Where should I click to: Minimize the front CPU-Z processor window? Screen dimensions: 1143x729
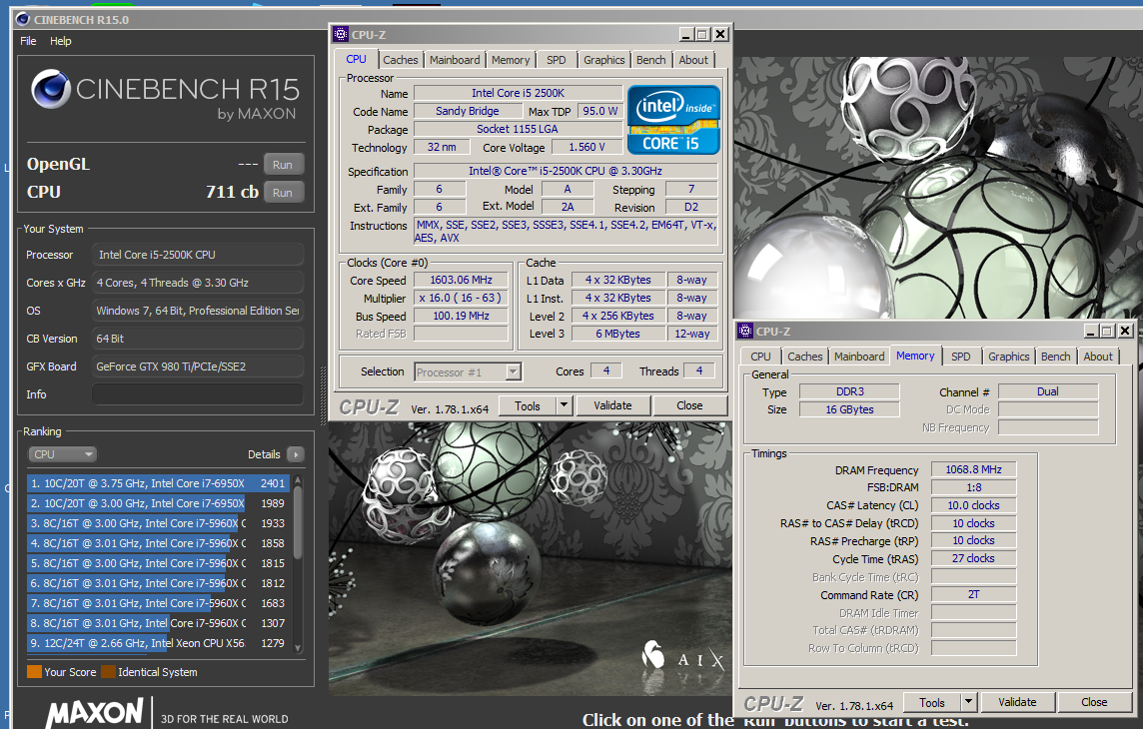tap(686, 34)
